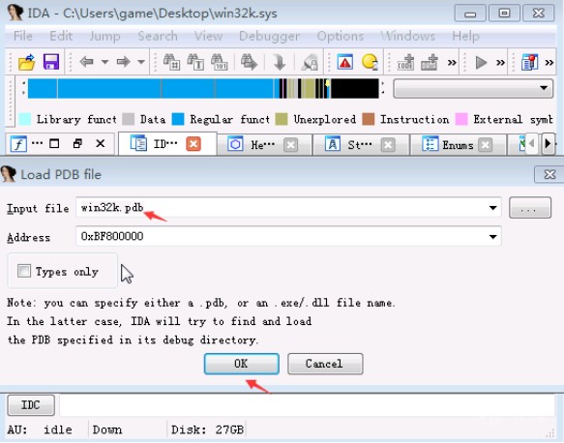Open the Edit menu
Viewport: 564px width, 443px height.
click(61, 36)
